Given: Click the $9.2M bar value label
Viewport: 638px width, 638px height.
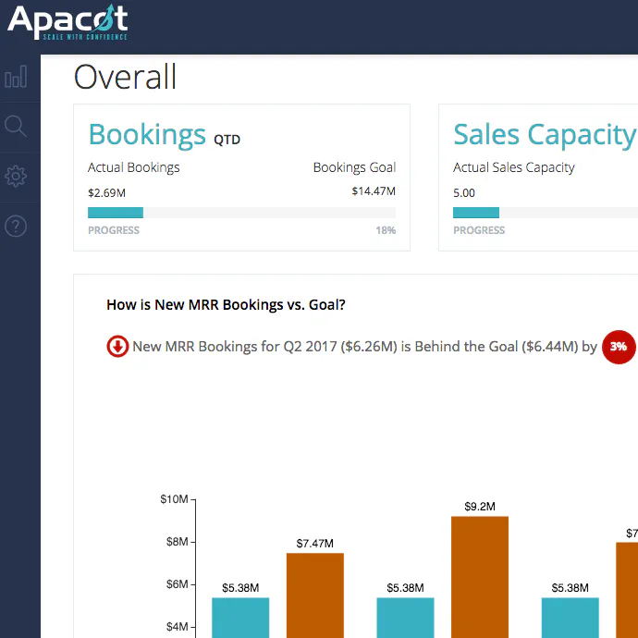Looking at the screenshot, I should (480, 507).
